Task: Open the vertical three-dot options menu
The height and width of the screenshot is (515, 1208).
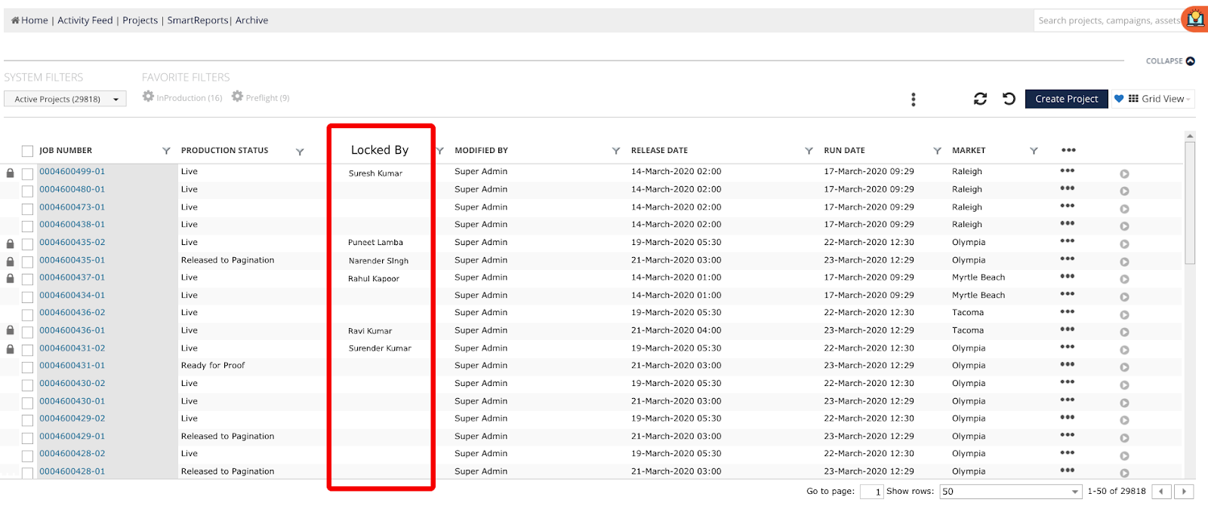Action: pyautogui.click(x=914, y=100)
